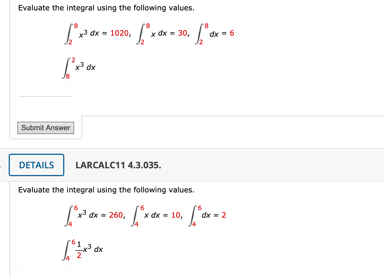Click the red value 6 after dx
Image resolution: width=384 pixels, height=276 pixels.
point(231,33)
